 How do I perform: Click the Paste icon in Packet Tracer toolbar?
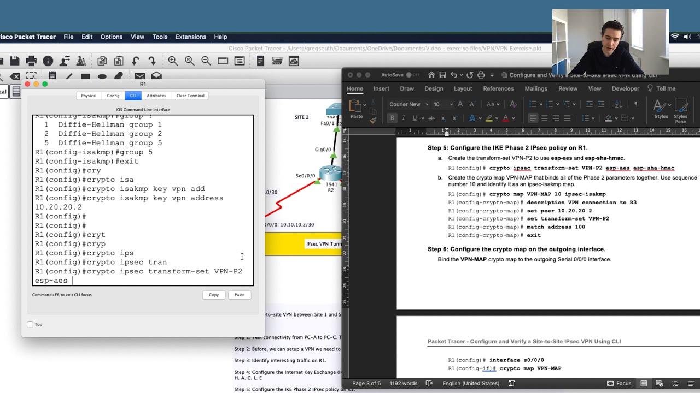(119, 61)
